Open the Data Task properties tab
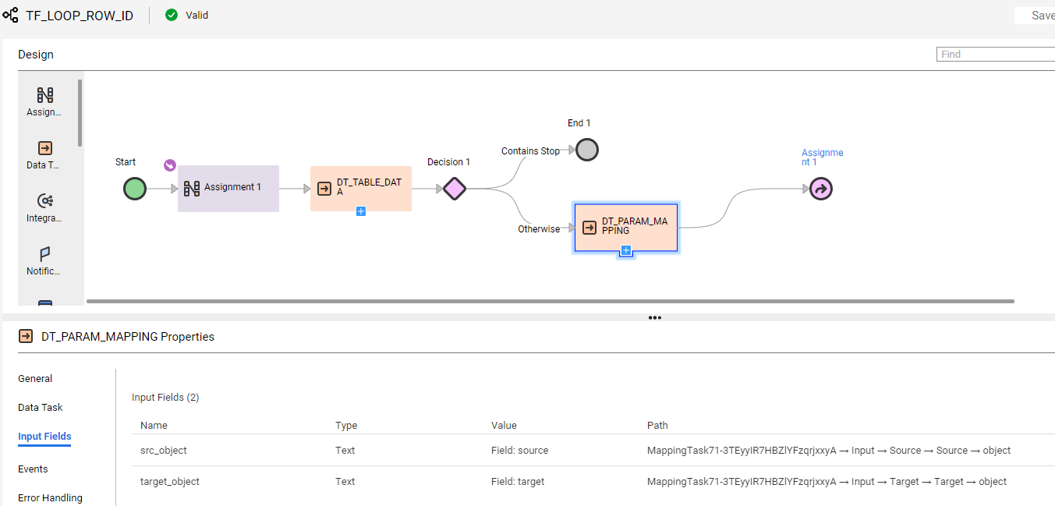Screen dimensions: 1055x506 click(x=41, y=408)
